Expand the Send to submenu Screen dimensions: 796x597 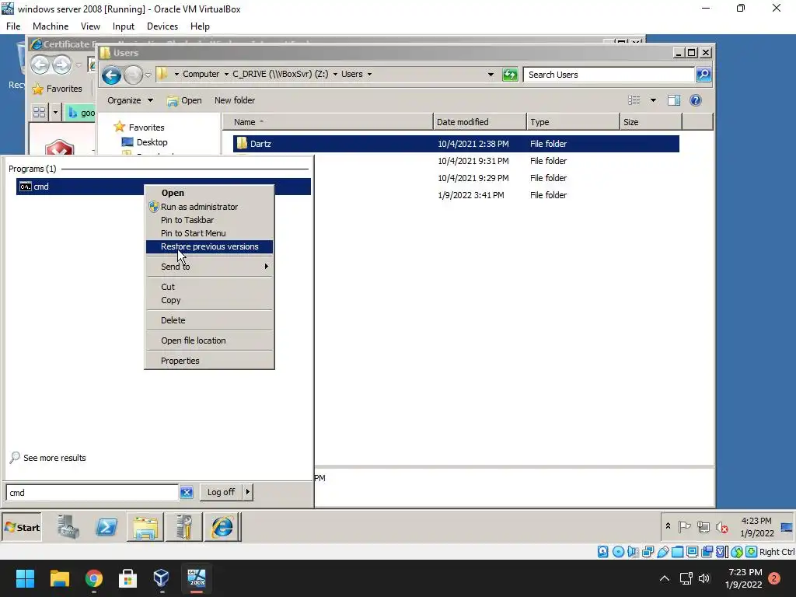pyautogui.click(x=210, y=267)
